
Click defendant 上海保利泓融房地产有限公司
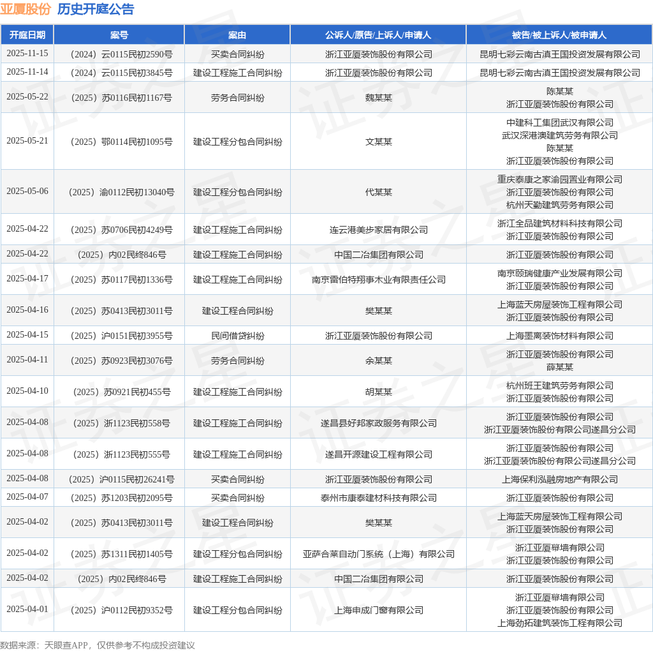tap(560, 479)
